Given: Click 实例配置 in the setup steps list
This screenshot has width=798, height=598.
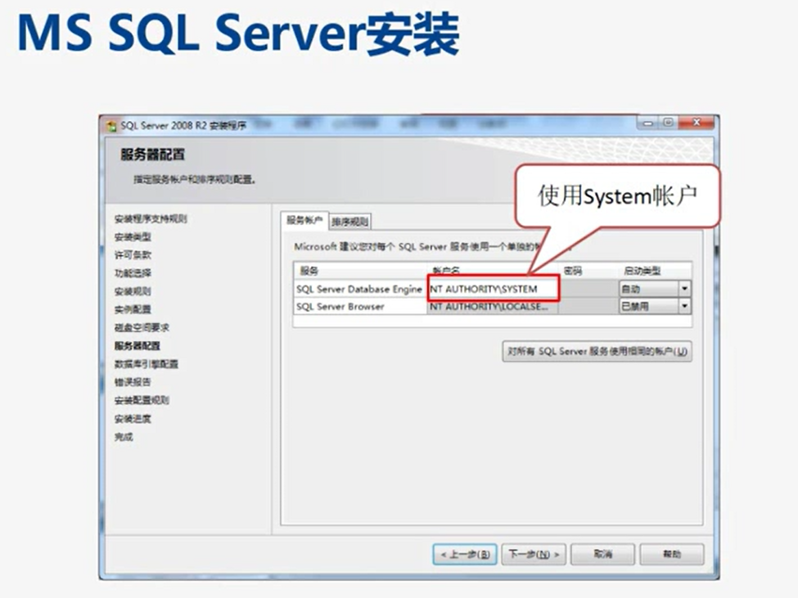Looking at the screenshot, I should 133,309.
